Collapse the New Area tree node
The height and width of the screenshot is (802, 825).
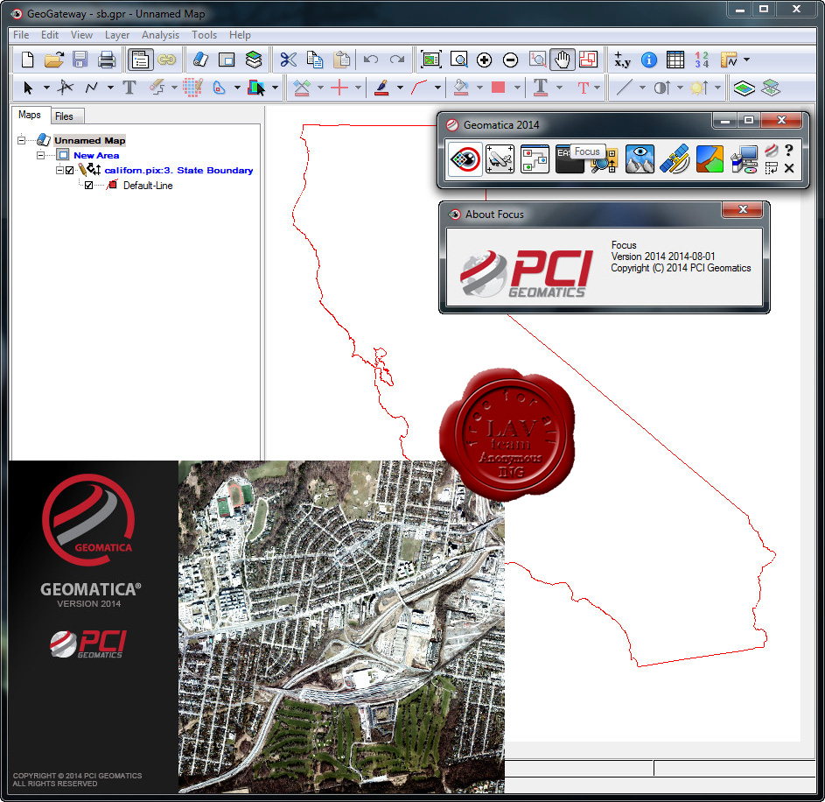[40, 155]
